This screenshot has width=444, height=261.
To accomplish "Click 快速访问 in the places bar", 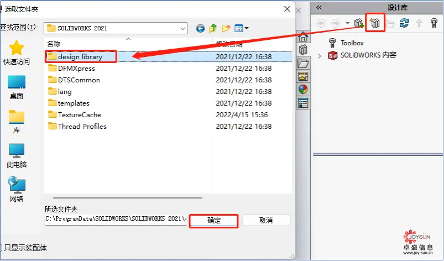I will point(17,53).
